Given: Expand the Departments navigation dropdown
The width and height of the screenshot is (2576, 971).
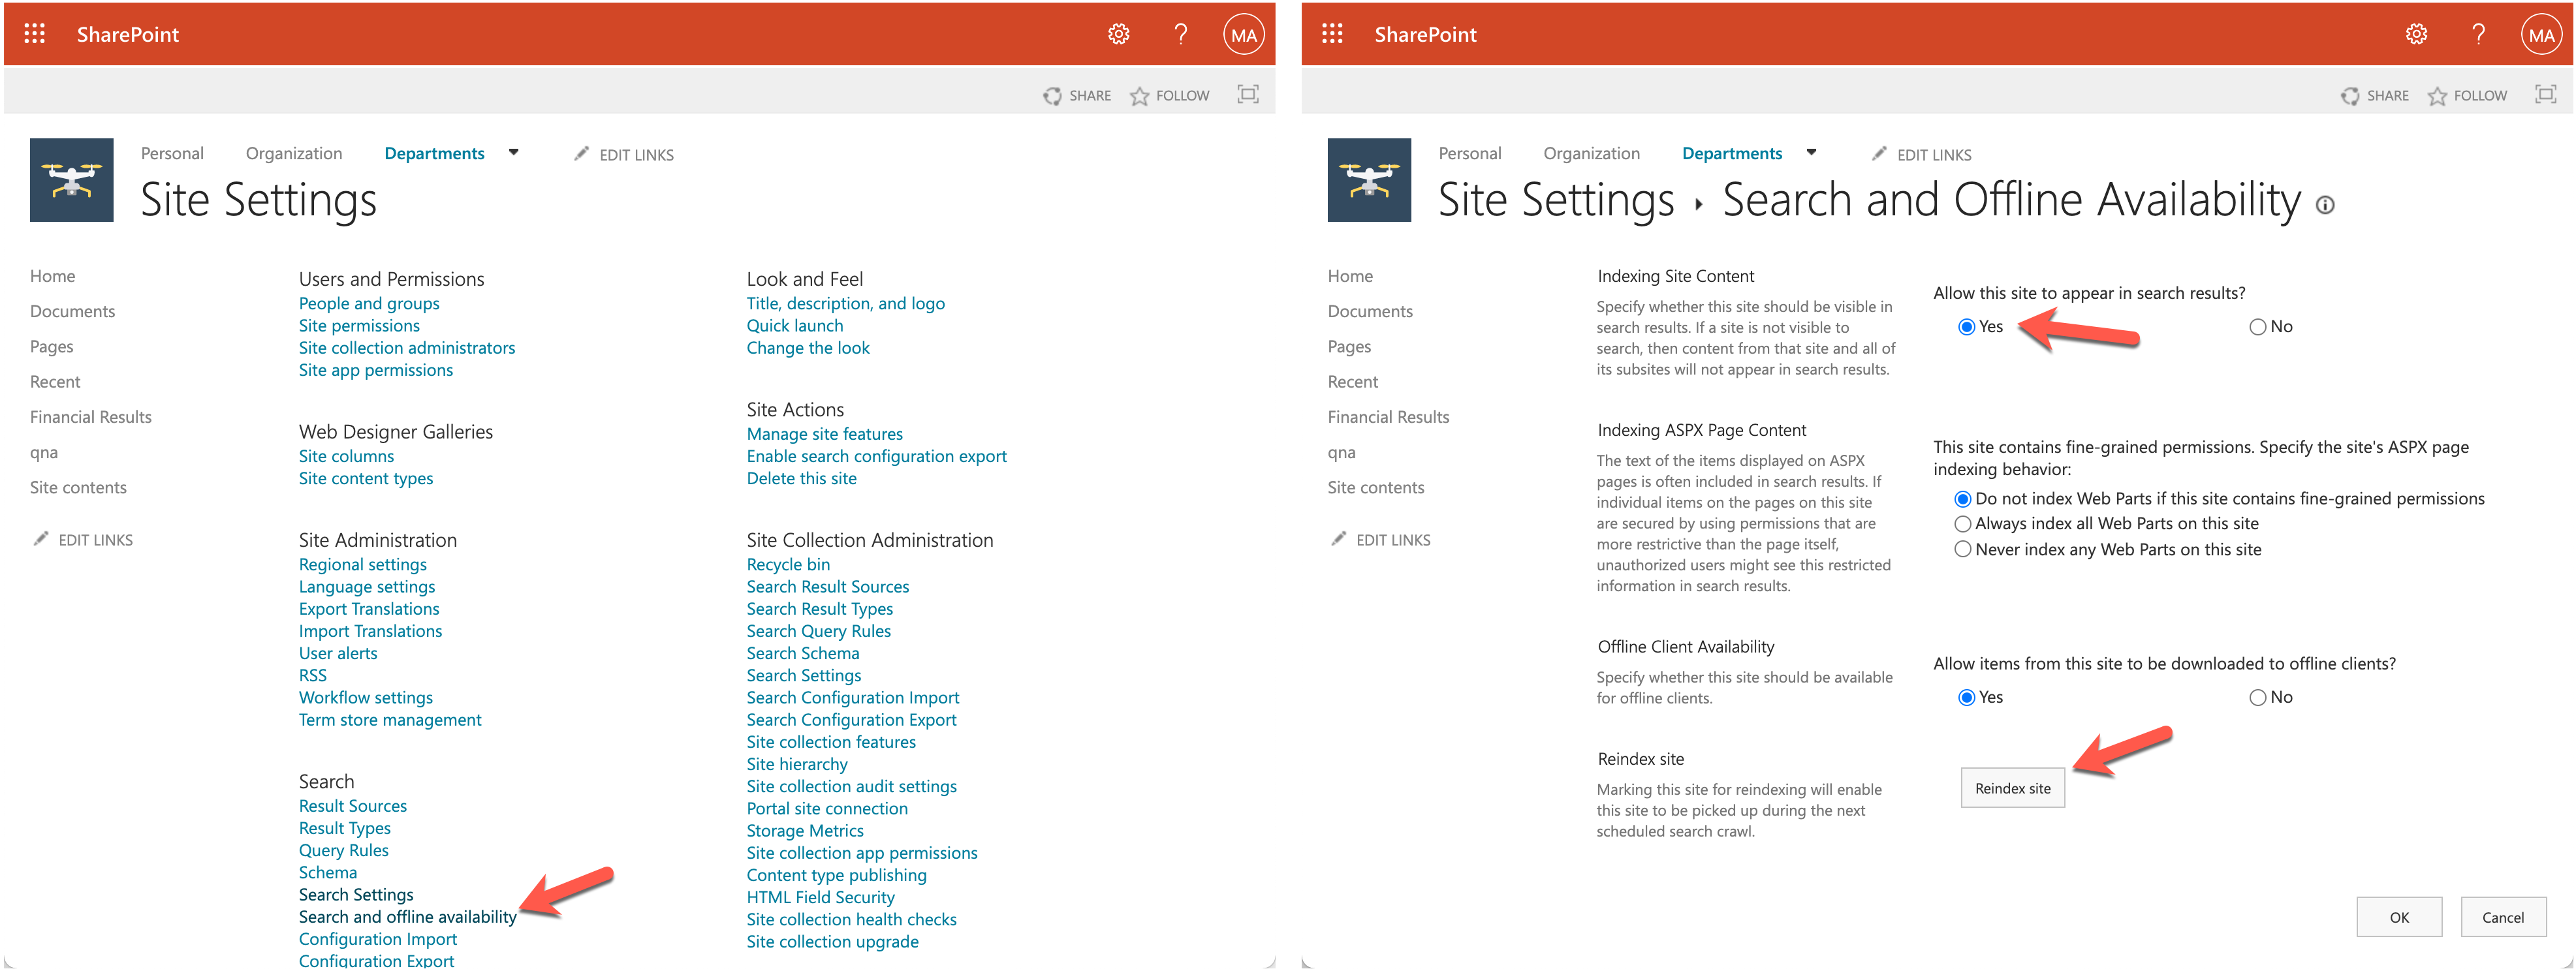Looking at the screenshot, I should click(x=513, y=152).
